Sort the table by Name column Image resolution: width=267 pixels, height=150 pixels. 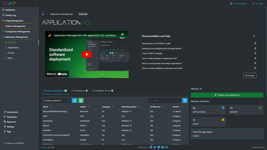51,107
